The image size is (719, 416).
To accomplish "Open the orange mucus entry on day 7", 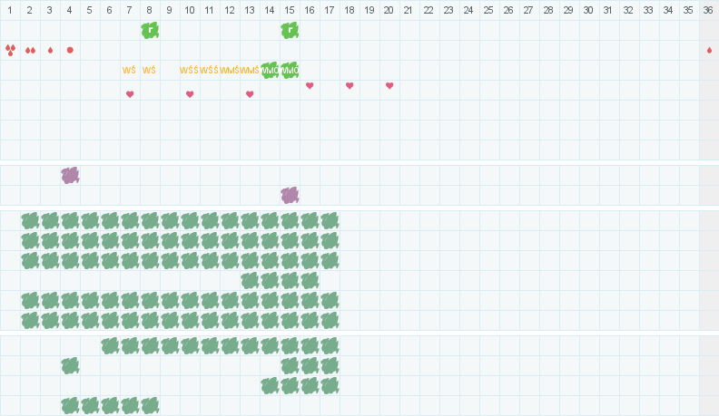I will click(x=130, y=70).
